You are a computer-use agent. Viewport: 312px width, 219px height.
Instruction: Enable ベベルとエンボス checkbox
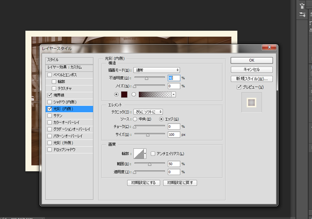[x=50, y=75]
